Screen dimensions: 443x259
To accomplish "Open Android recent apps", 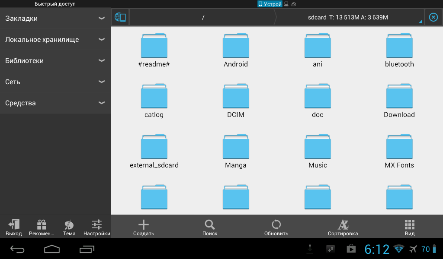I will pos(87,249).
